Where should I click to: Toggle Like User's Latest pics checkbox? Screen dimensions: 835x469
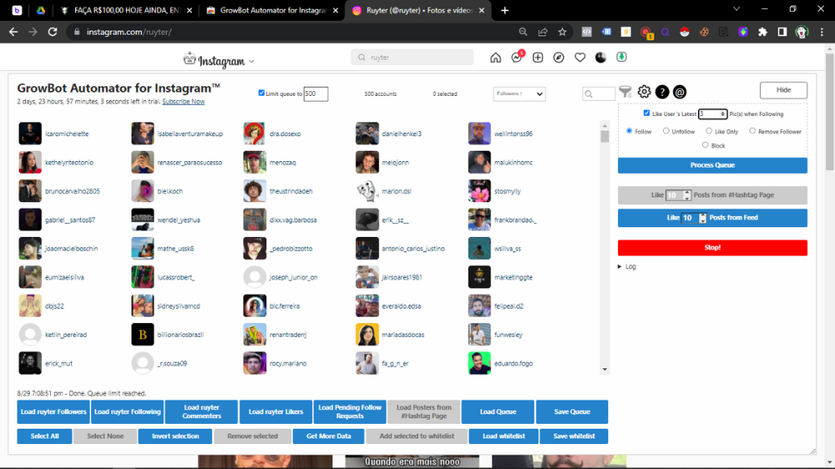pyautogui.click(x=646, y=113)
